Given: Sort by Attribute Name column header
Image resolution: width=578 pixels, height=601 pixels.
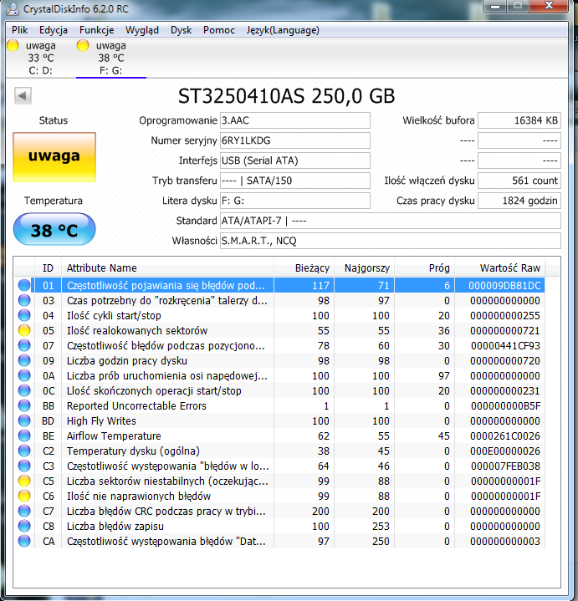Looking at the screenshot, I should [167, 268].
